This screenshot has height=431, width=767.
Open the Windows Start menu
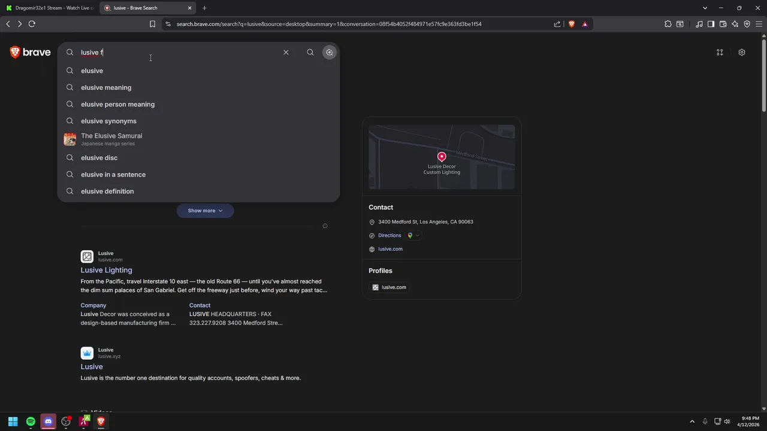13,421
